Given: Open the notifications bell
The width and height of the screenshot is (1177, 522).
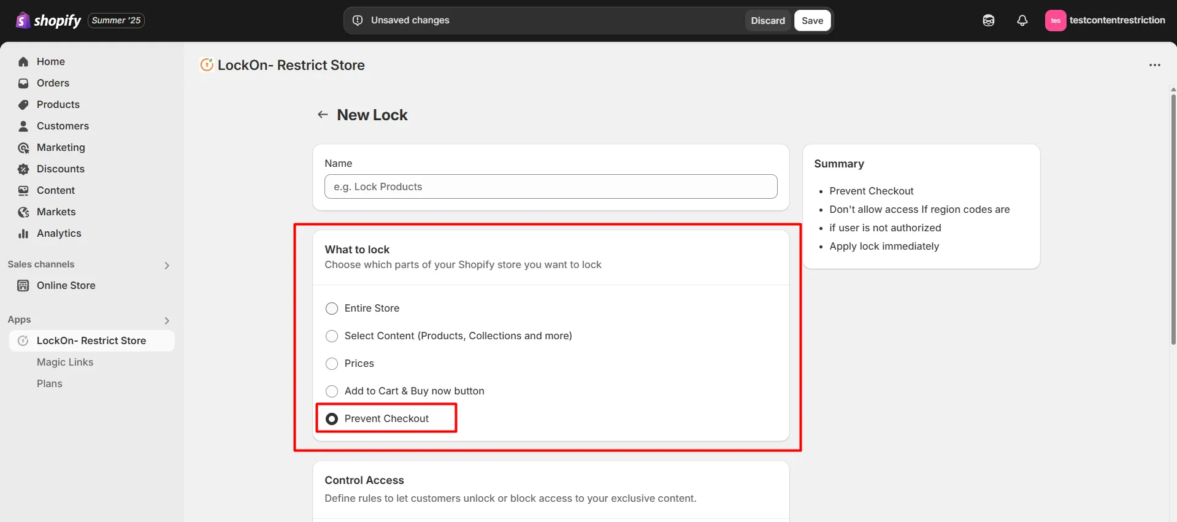Looking at the screenshot, I should click(x=1022, y=20).
